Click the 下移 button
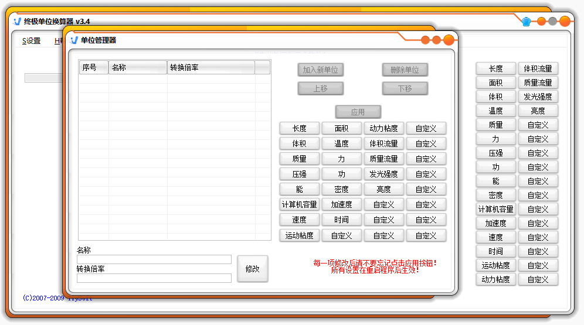Screen dimensions: 584x325 (405, 88)
